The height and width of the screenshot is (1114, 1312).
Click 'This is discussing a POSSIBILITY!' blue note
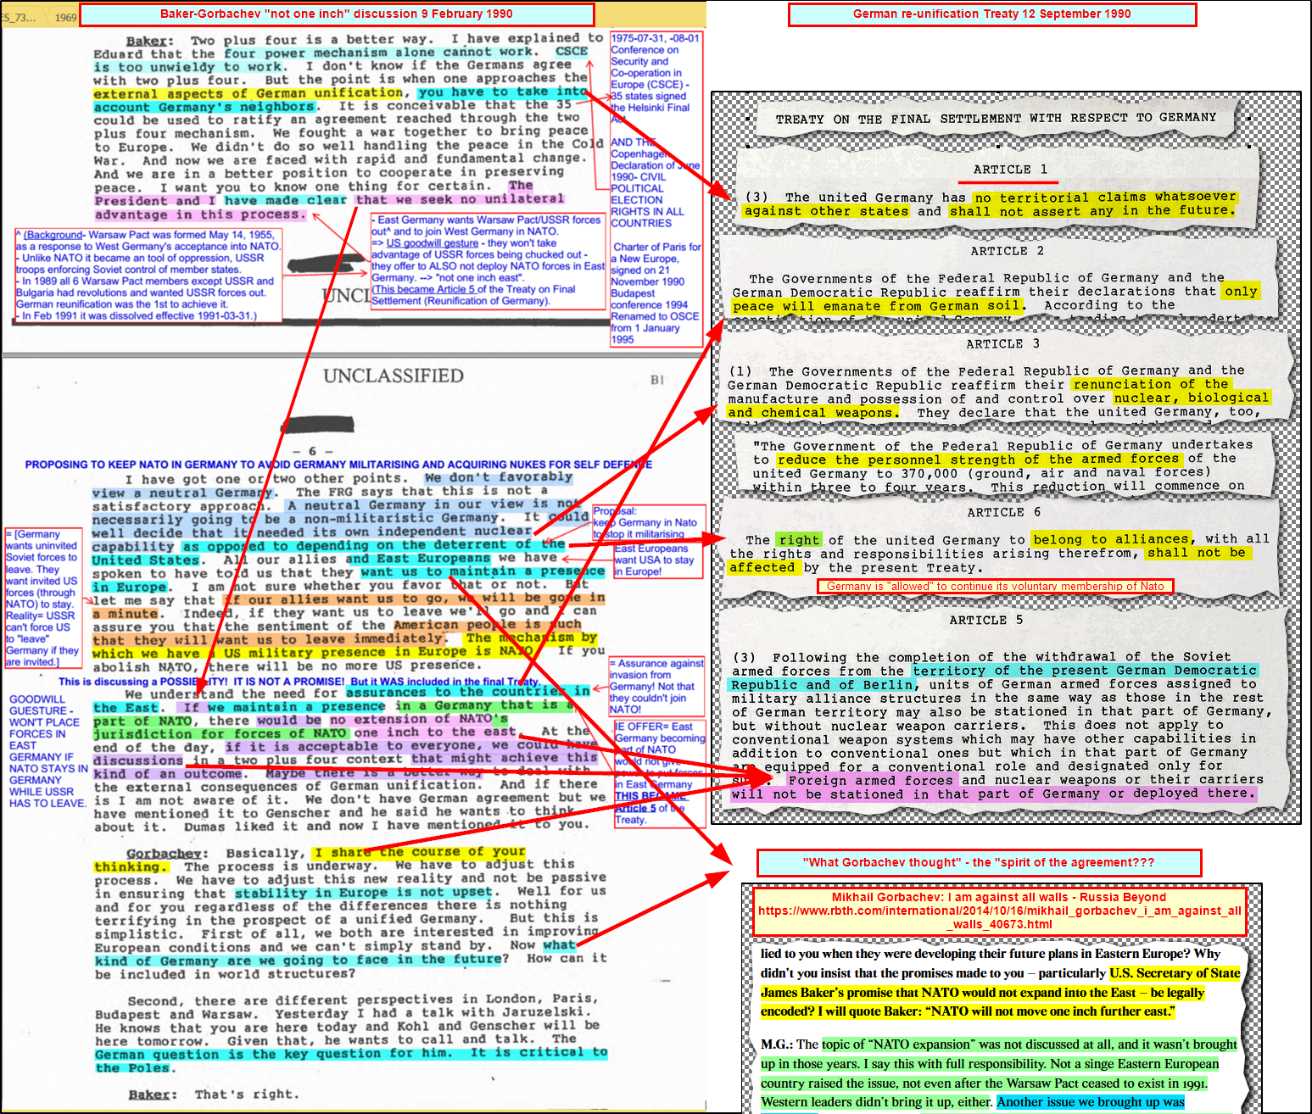pos(299,682)
